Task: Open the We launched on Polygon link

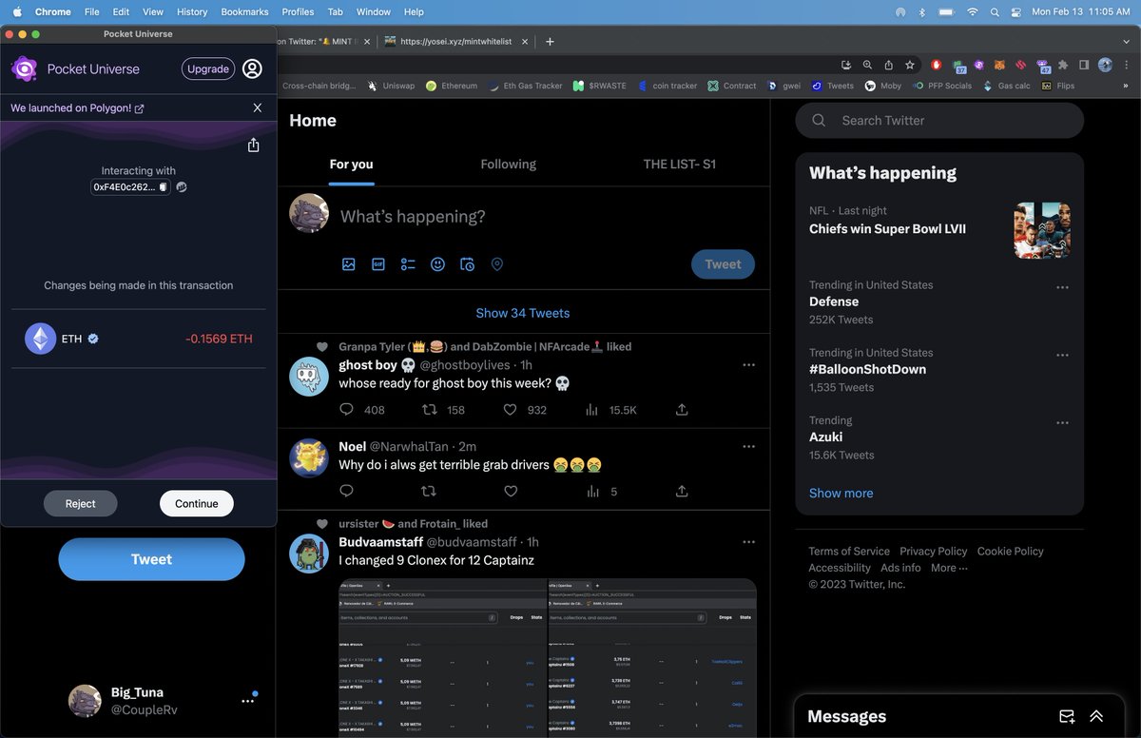Action: click(77, 108)
